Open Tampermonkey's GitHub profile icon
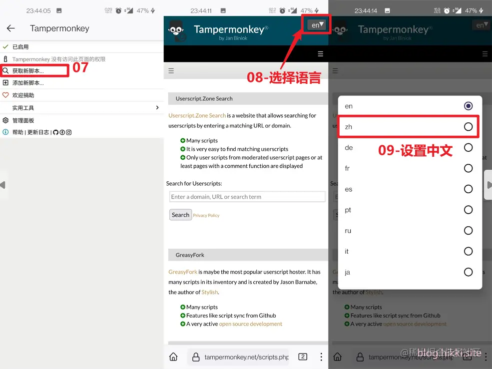Screen dimensions: 492x369 [55, 132]
